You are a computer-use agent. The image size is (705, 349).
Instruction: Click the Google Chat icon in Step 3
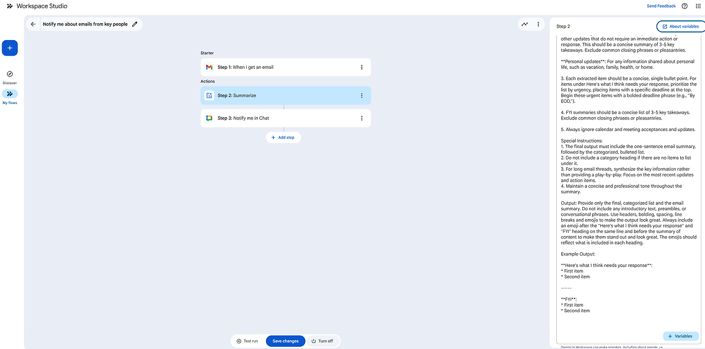tap(209, 118)
